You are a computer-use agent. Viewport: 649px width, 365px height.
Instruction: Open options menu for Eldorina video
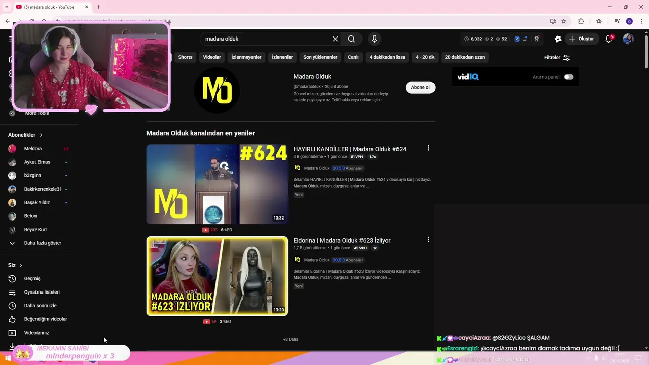[x=428, y=239]
